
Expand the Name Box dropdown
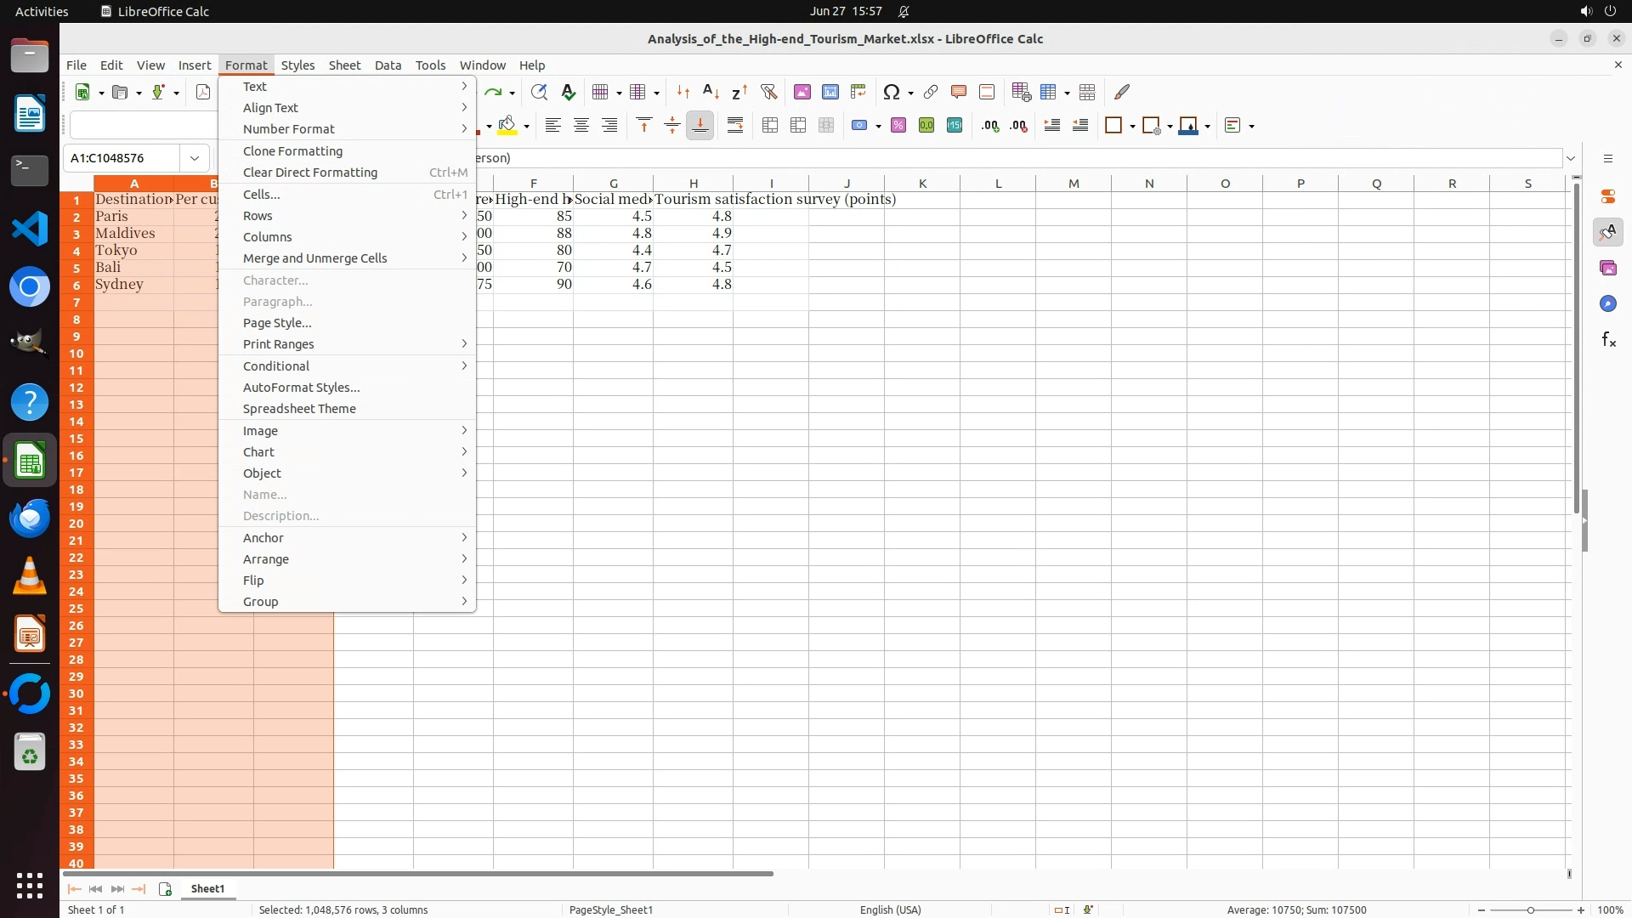pyautogui.click(x=195, y=158)
